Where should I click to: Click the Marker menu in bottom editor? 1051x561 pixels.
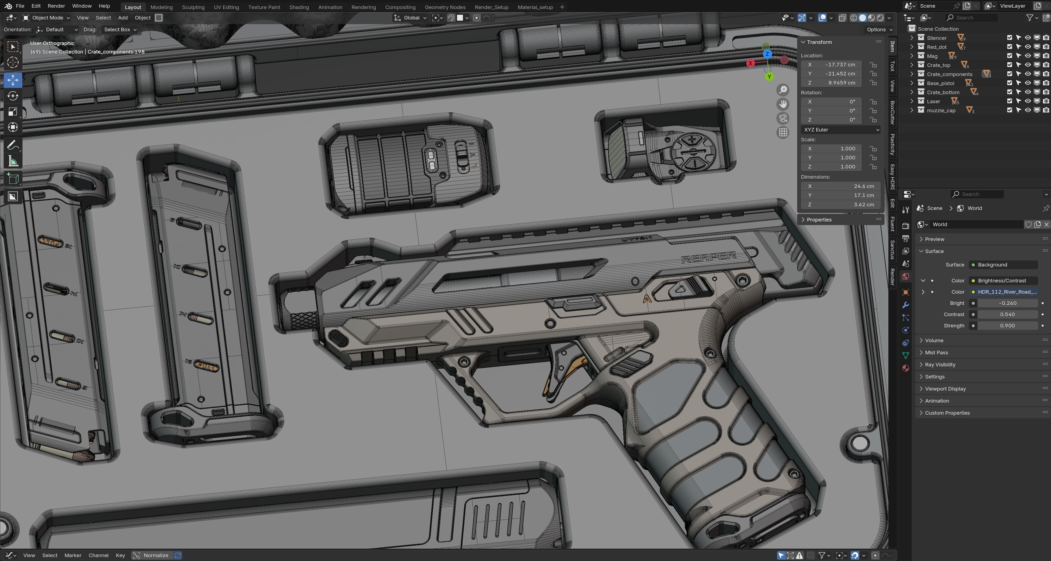coord(73,555)
